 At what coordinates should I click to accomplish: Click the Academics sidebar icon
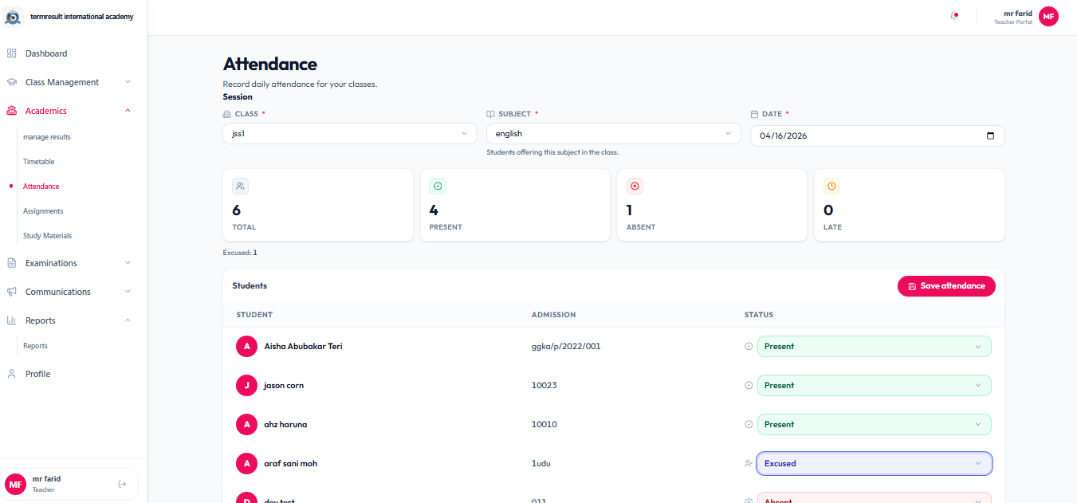pyautogui.click(x=12, y=111)
